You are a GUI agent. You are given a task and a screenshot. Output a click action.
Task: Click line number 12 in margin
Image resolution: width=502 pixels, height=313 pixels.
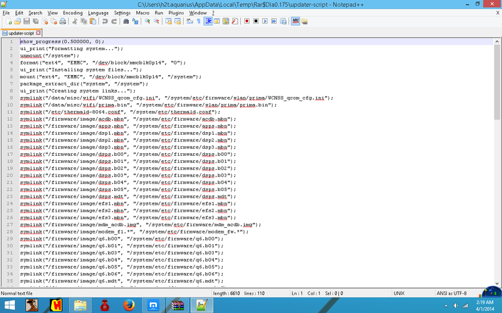pos(9,119)
